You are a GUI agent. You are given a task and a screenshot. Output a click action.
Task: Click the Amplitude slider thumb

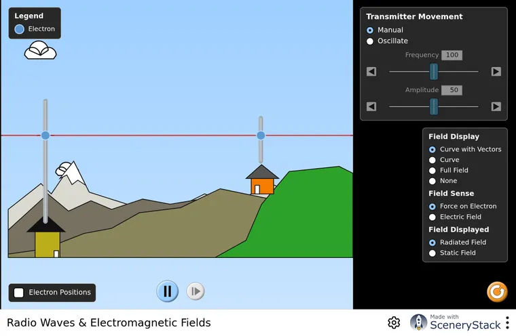tap(434, 106)
